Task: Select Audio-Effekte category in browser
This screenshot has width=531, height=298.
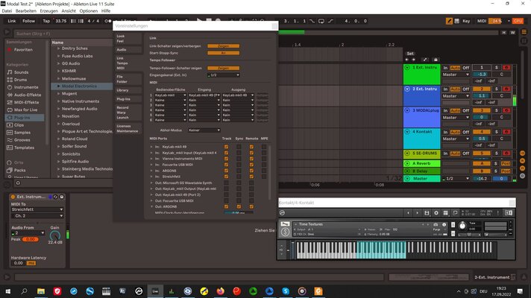Action: coord(27,95)
